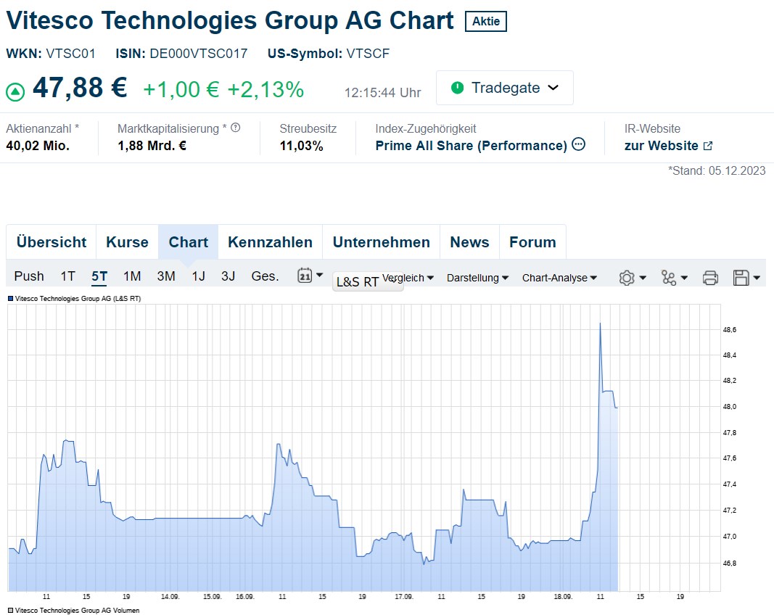Click Prime All Share (Performance) link
The height and width of the screenshot is (615, 774).
tap(471, 146)
